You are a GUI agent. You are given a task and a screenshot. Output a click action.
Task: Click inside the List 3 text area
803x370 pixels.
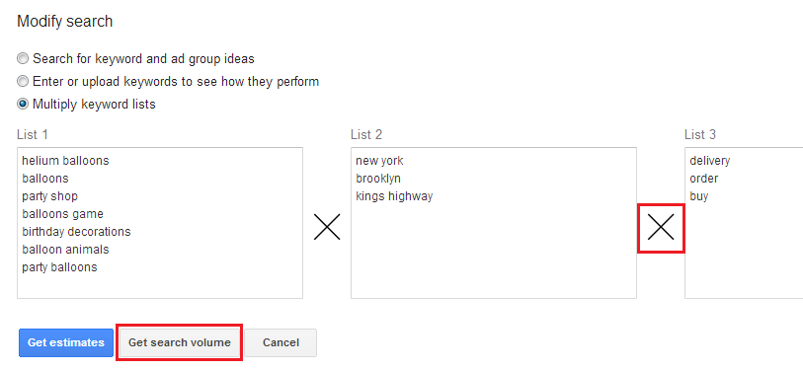[744, 223]
